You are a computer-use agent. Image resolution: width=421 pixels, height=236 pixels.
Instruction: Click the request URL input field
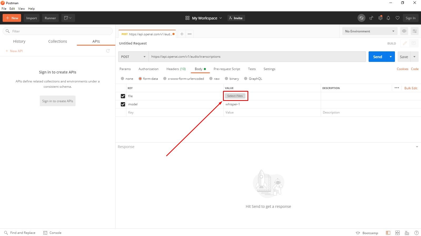click(x=257, y=57)
